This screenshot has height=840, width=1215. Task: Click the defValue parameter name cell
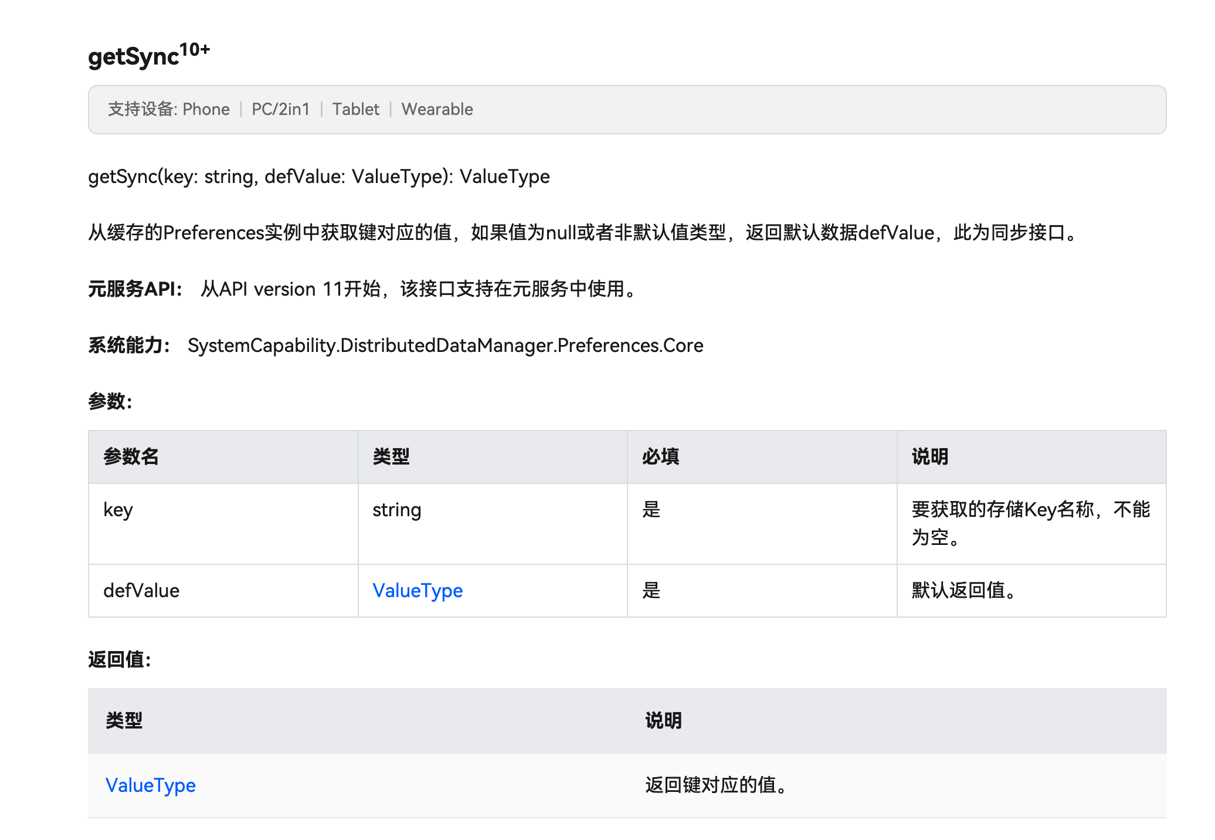pos(141,590)
